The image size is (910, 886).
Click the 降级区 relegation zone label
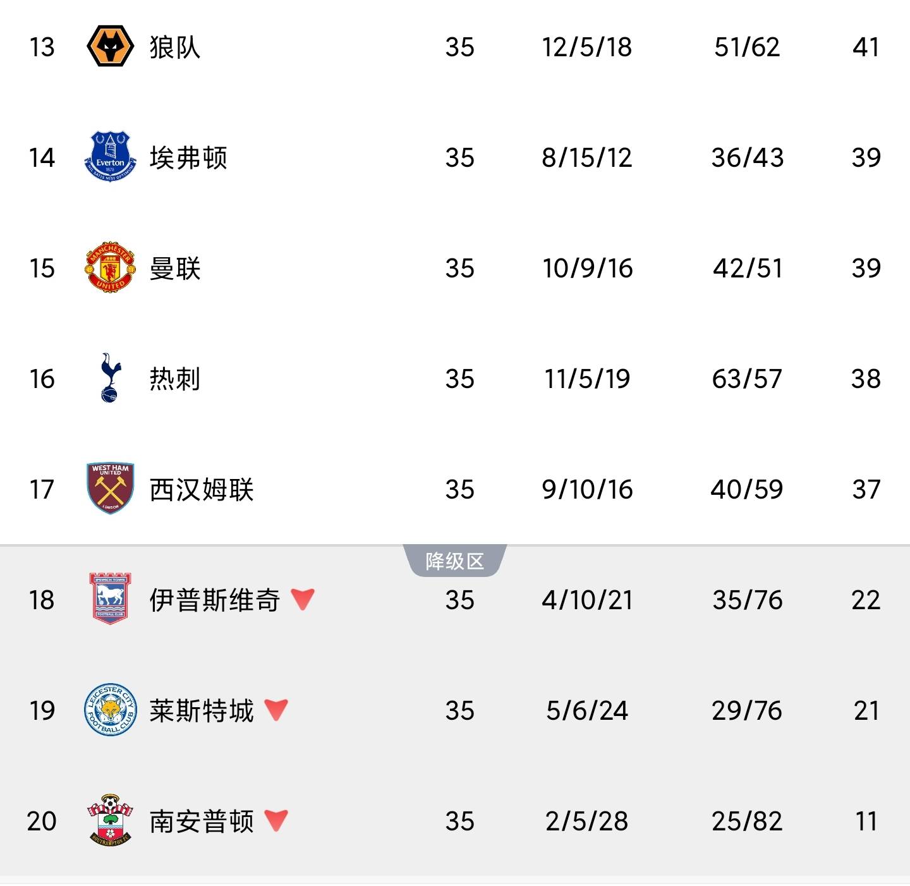tap(454, 561)
